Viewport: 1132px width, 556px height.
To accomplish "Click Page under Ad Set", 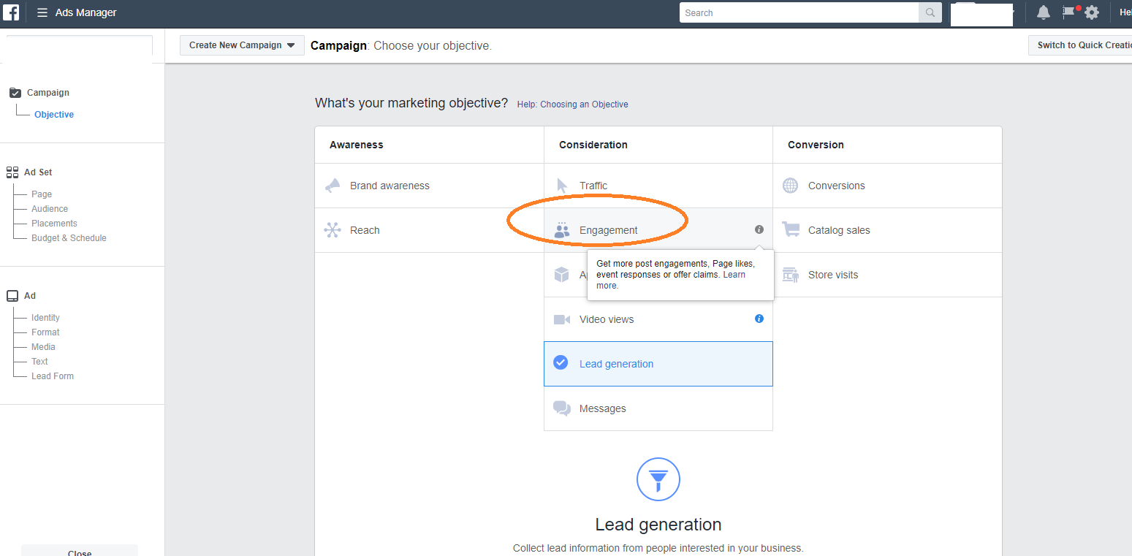I will coord(42,194).
